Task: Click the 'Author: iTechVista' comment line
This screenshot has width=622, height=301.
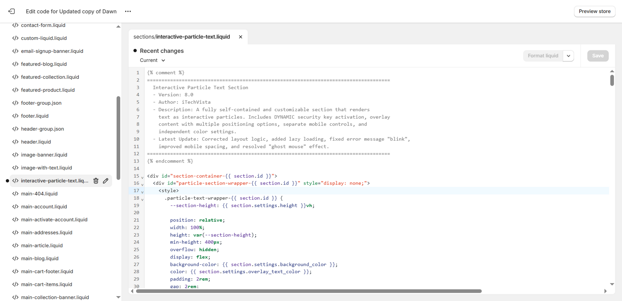Action: click(182, 102)
